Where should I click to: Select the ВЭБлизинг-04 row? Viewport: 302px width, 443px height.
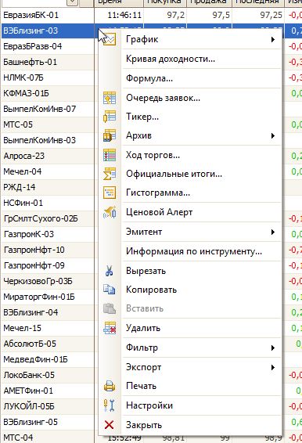(x=48, y=312)
